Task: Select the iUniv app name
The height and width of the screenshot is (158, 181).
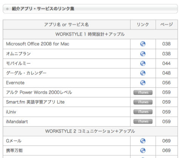Action: click(x=11, y=112)
